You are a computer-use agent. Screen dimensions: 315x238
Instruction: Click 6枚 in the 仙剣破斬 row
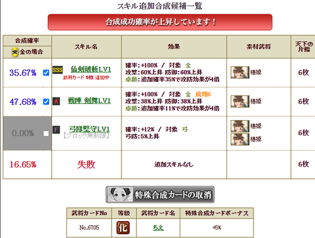coord(304,73)
